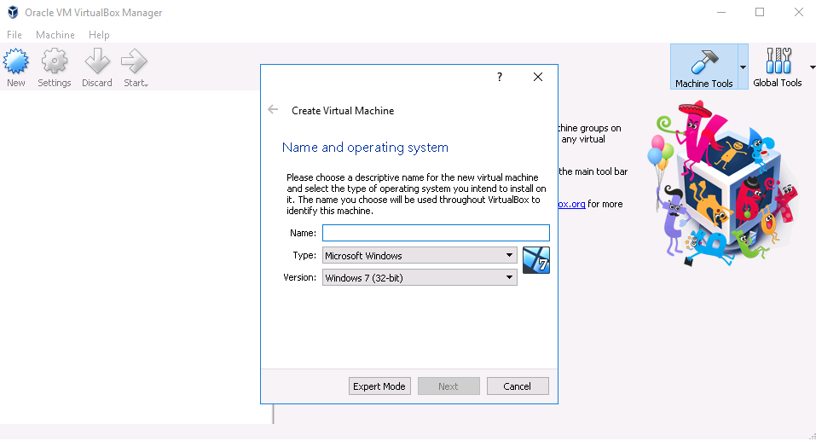Open the Version dropdown showing Windows 7
The image size is (816, 441).
(x=420, y=277)
